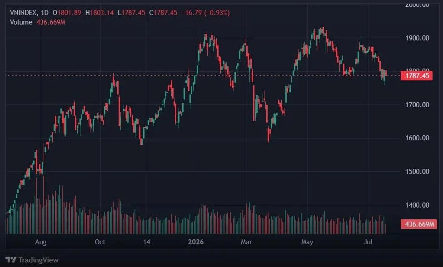Click the 1600.00 price axis label
443x267 pixels.
(x=417, y=138)
